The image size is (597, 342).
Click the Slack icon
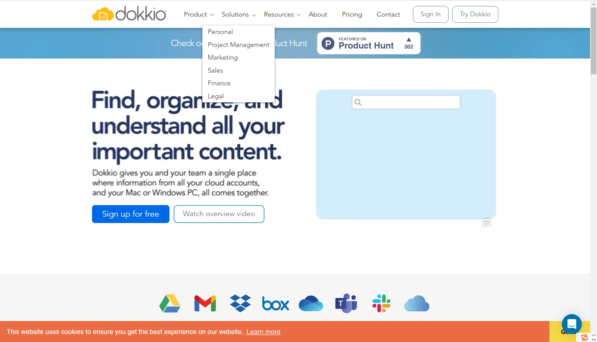pyautogui.click(x=381, y=303)
